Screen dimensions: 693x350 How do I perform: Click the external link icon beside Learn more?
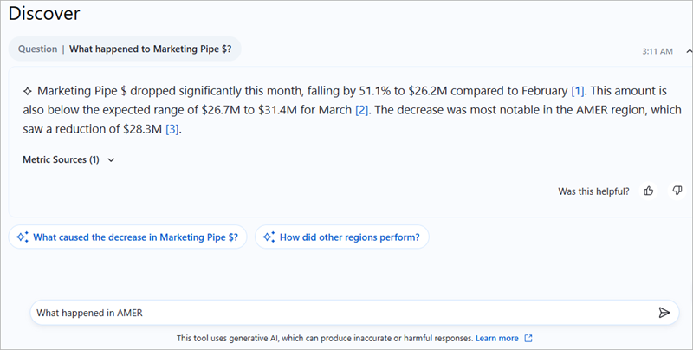pos(528,338)
